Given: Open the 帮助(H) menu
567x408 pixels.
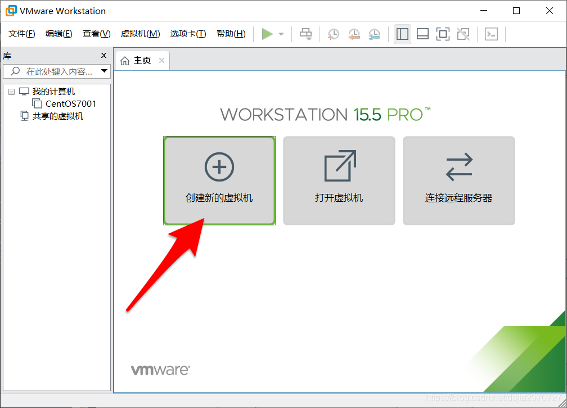Looking at the screenshot, I should coord(231,34).
